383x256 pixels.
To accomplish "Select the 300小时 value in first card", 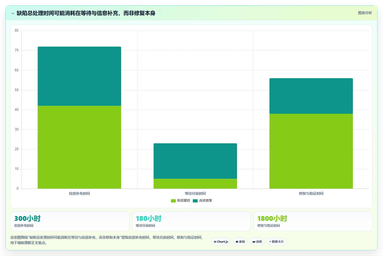I will pos(27,219).
